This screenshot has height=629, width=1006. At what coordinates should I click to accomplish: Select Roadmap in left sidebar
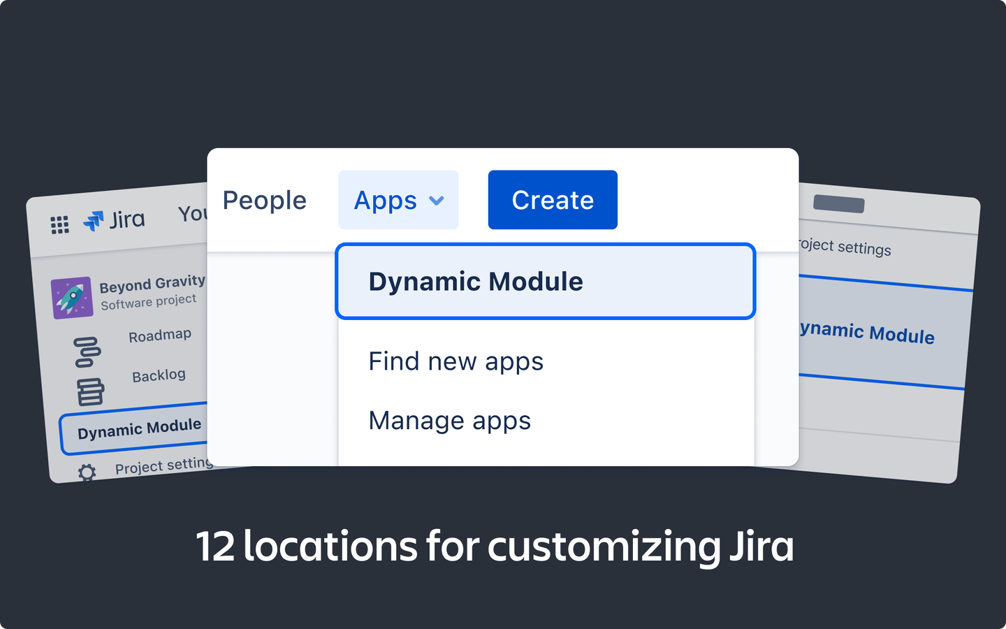[x=160, y=335]
